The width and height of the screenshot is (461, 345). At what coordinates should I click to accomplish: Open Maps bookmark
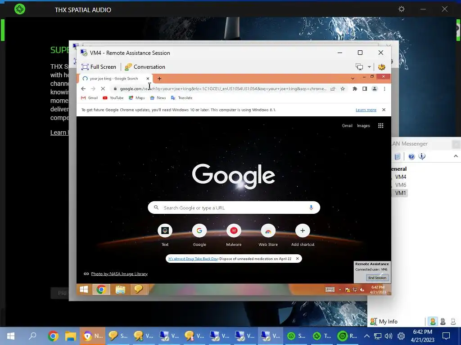(137, 98)
